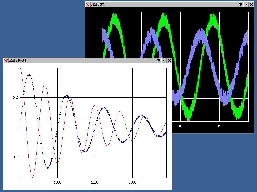The width and height of the screenshot is (257, 192).
Task: Click the restore icon on the Plot1 window
Action: [x=164, y=61]
